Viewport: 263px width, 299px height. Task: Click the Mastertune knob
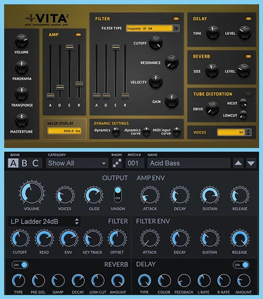point(22,120)
